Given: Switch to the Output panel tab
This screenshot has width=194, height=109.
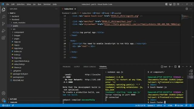Looking at the screenshot, I should click(77, 67).
